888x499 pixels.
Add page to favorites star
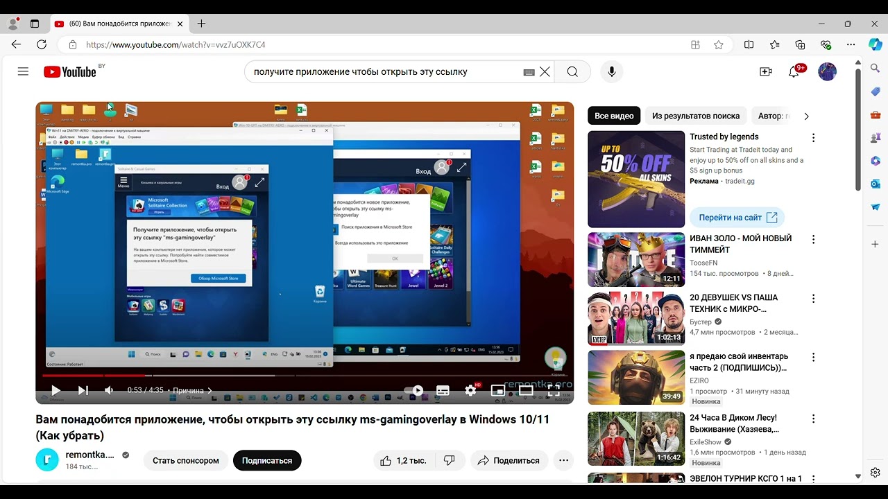point(719,44)
